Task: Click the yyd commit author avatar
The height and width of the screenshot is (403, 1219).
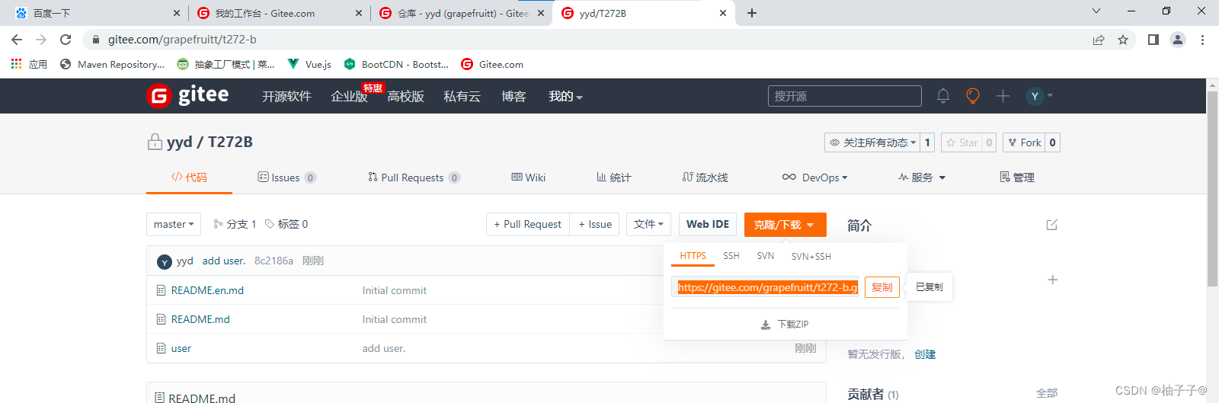Action: coord(165,261)
